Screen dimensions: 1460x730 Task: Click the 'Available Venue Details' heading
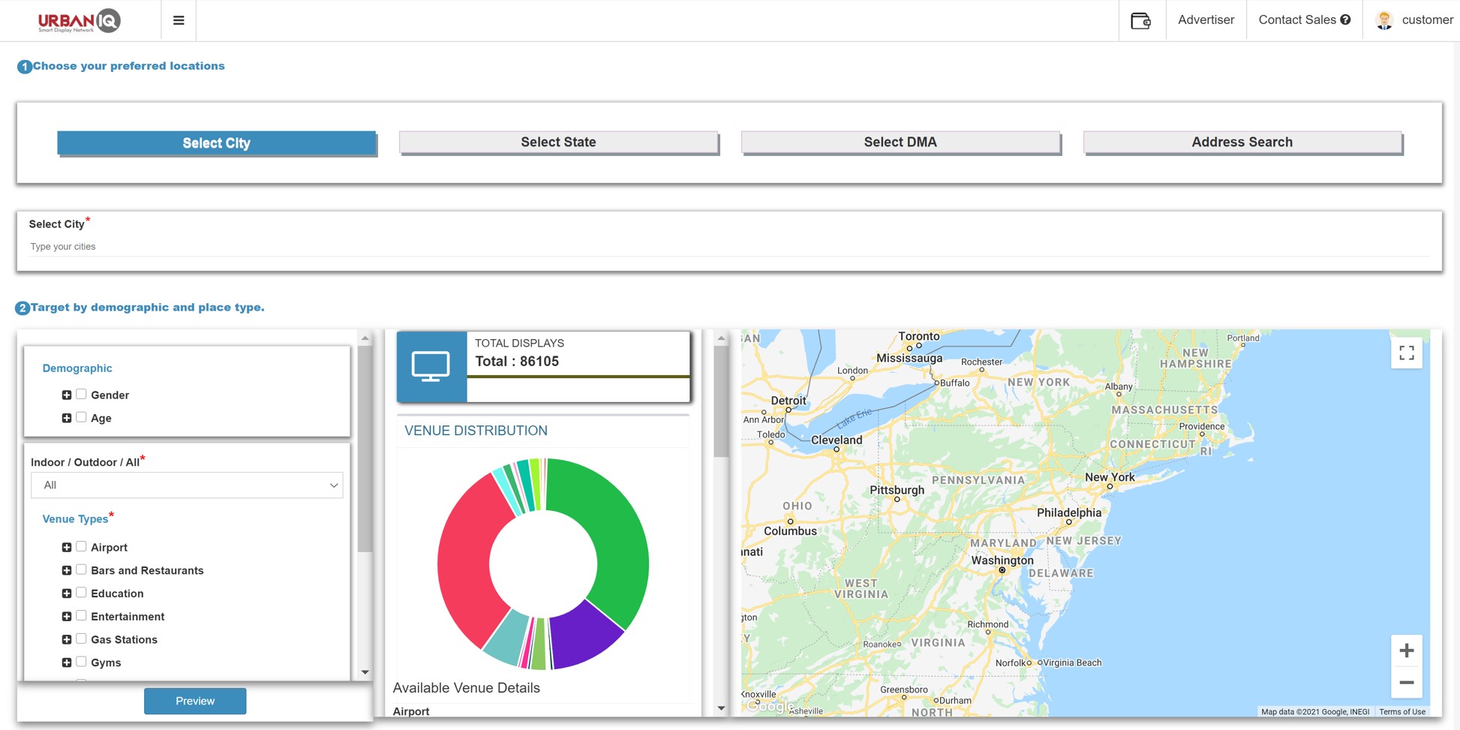tap(466, 688)
